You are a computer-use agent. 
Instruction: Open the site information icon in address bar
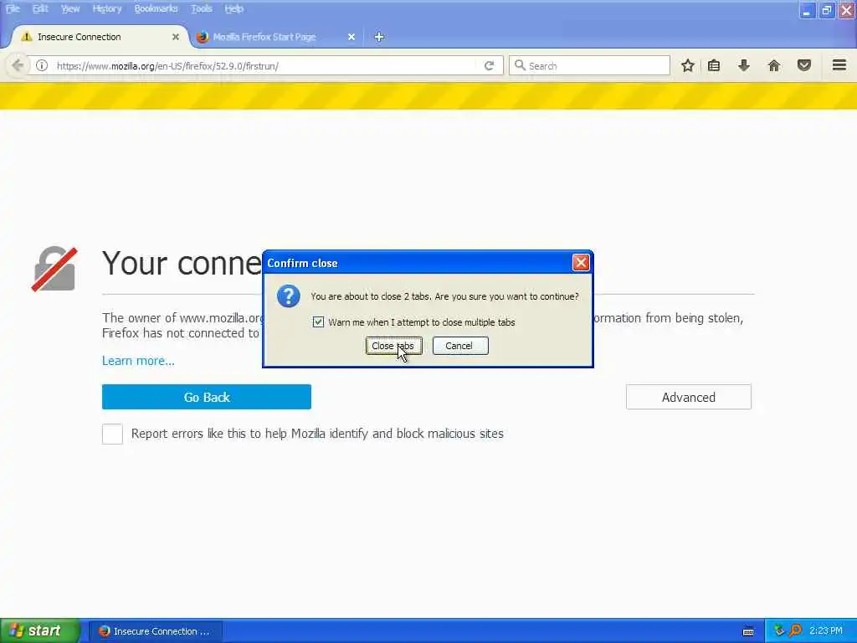[x=42, y=65]
